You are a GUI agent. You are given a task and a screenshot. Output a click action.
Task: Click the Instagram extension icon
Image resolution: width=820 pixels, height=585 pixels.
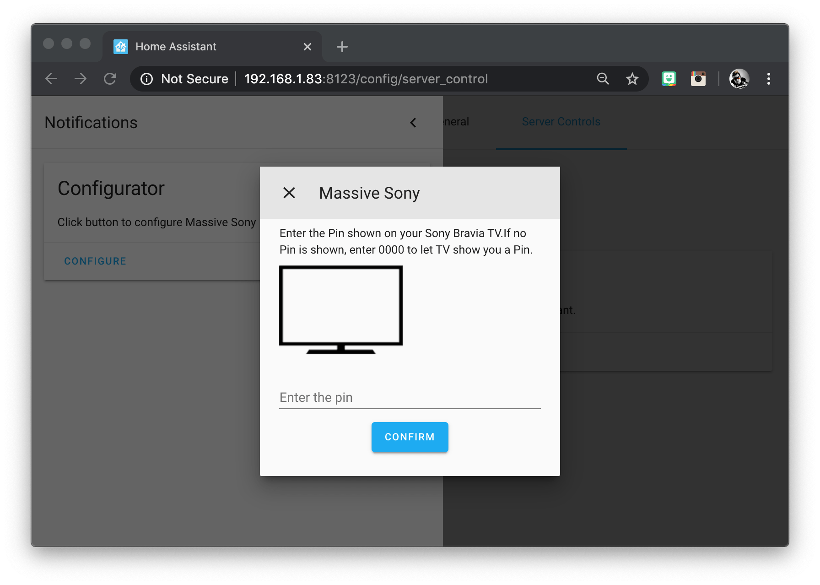pyautogui.click(x=698, y=79)
